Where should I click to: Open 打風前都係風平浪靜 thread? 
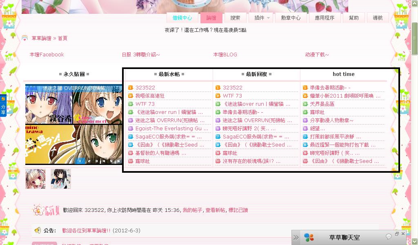pyautogui.click(x=336, y=137)
